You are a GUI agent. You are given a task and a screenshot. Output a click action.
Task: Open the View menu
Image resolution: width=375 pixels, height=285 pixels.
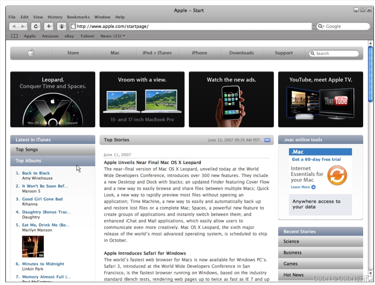[38, 17]
